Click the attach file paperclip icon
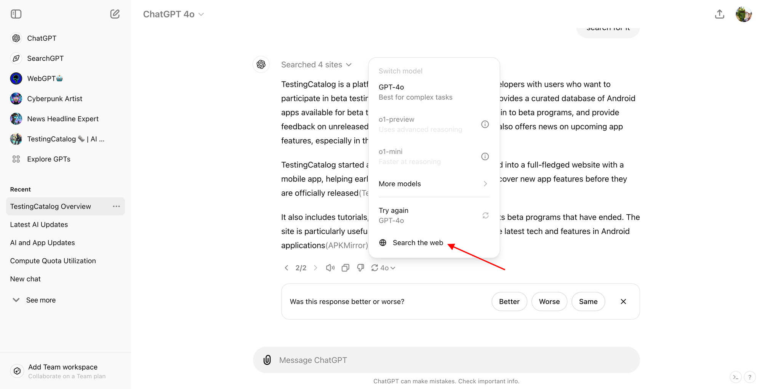762x389 pixels. [x=267, y=360]
